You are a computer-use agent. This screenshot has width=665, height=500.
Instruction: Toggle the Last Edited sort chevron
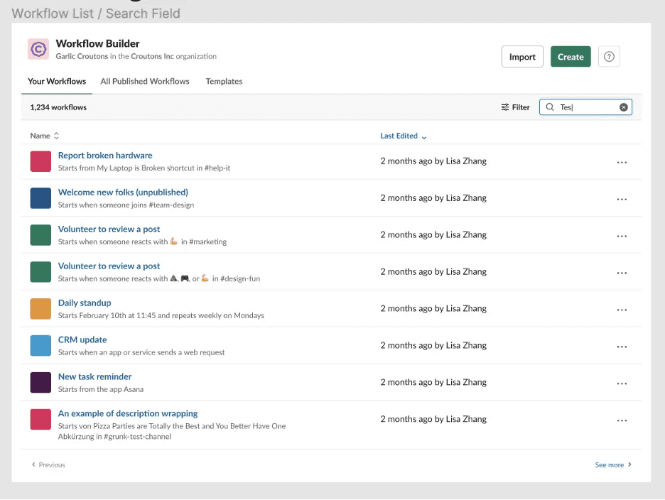coord(424,136)
